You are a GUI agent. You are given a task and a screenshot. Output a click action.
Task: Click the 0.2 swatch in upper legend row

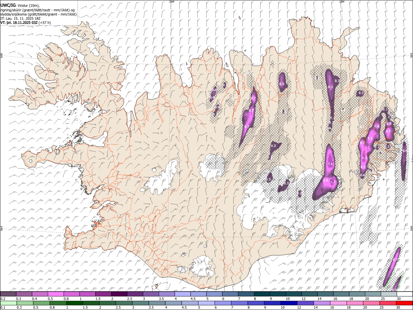[x=8, y=294]
